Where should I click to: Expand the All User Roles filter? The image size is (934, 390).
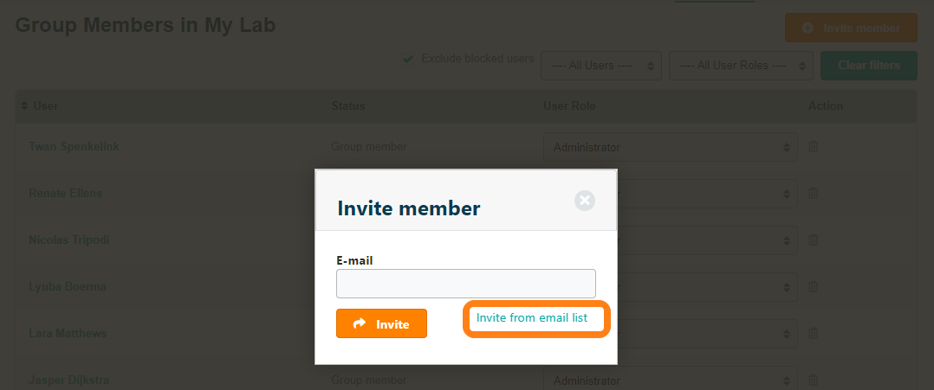tap(741, 66)
